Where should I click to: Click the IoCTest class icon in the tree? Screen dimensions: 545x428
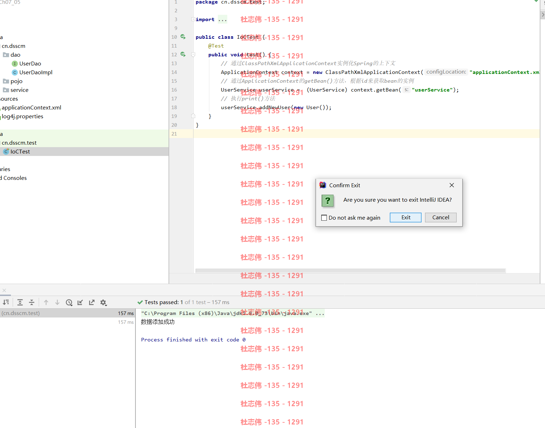6,152
